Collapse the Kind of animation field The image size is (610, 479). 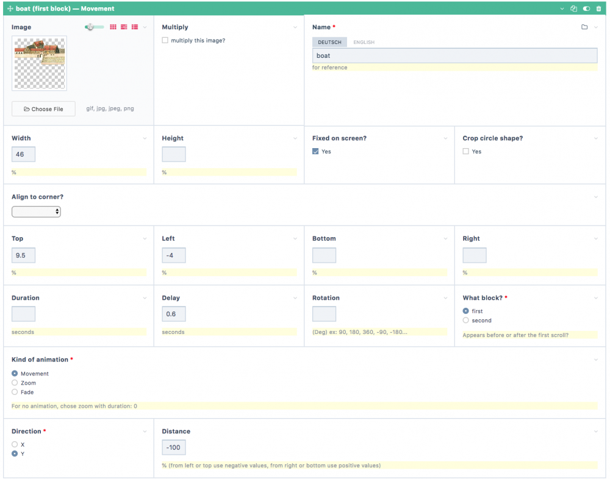(596, 360)
